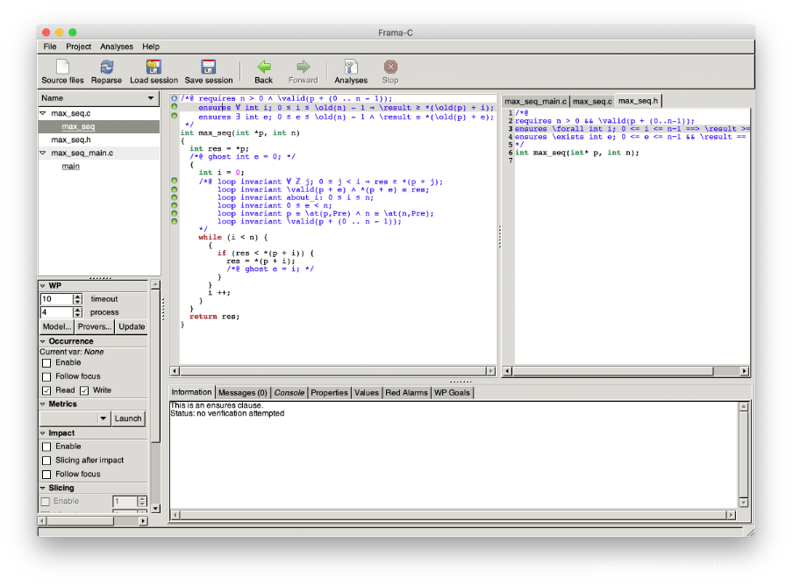Click green bullet beside ensures exists clause

(x=174, y=116)
